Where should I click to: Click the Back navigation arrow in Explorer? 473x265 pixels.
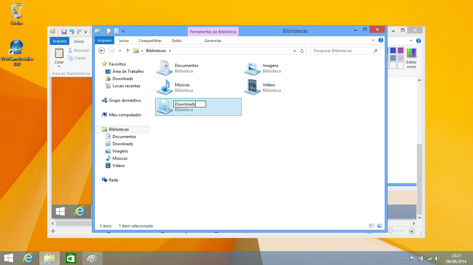click(x=101, y=51)
